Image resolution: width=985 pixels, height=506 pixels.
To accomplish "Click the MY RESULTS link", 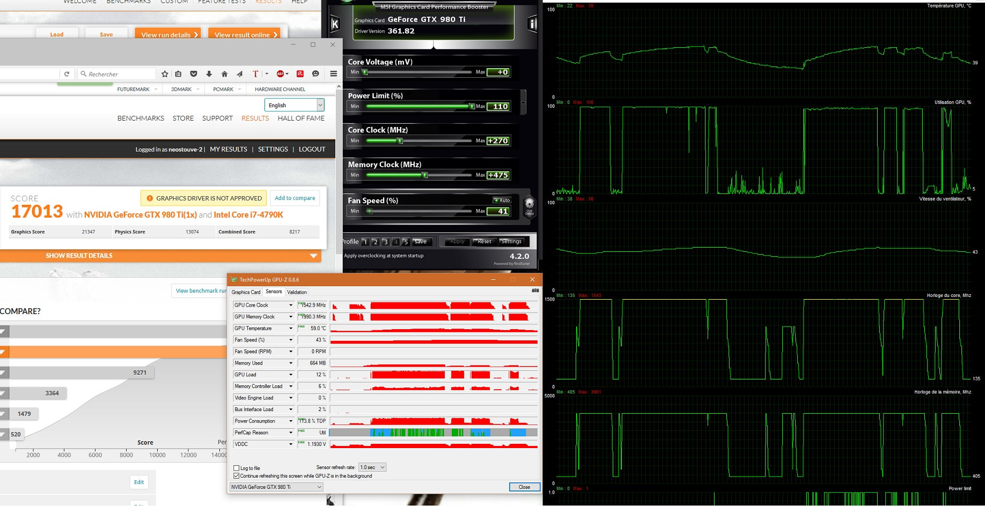I will [x=229, y=149].
